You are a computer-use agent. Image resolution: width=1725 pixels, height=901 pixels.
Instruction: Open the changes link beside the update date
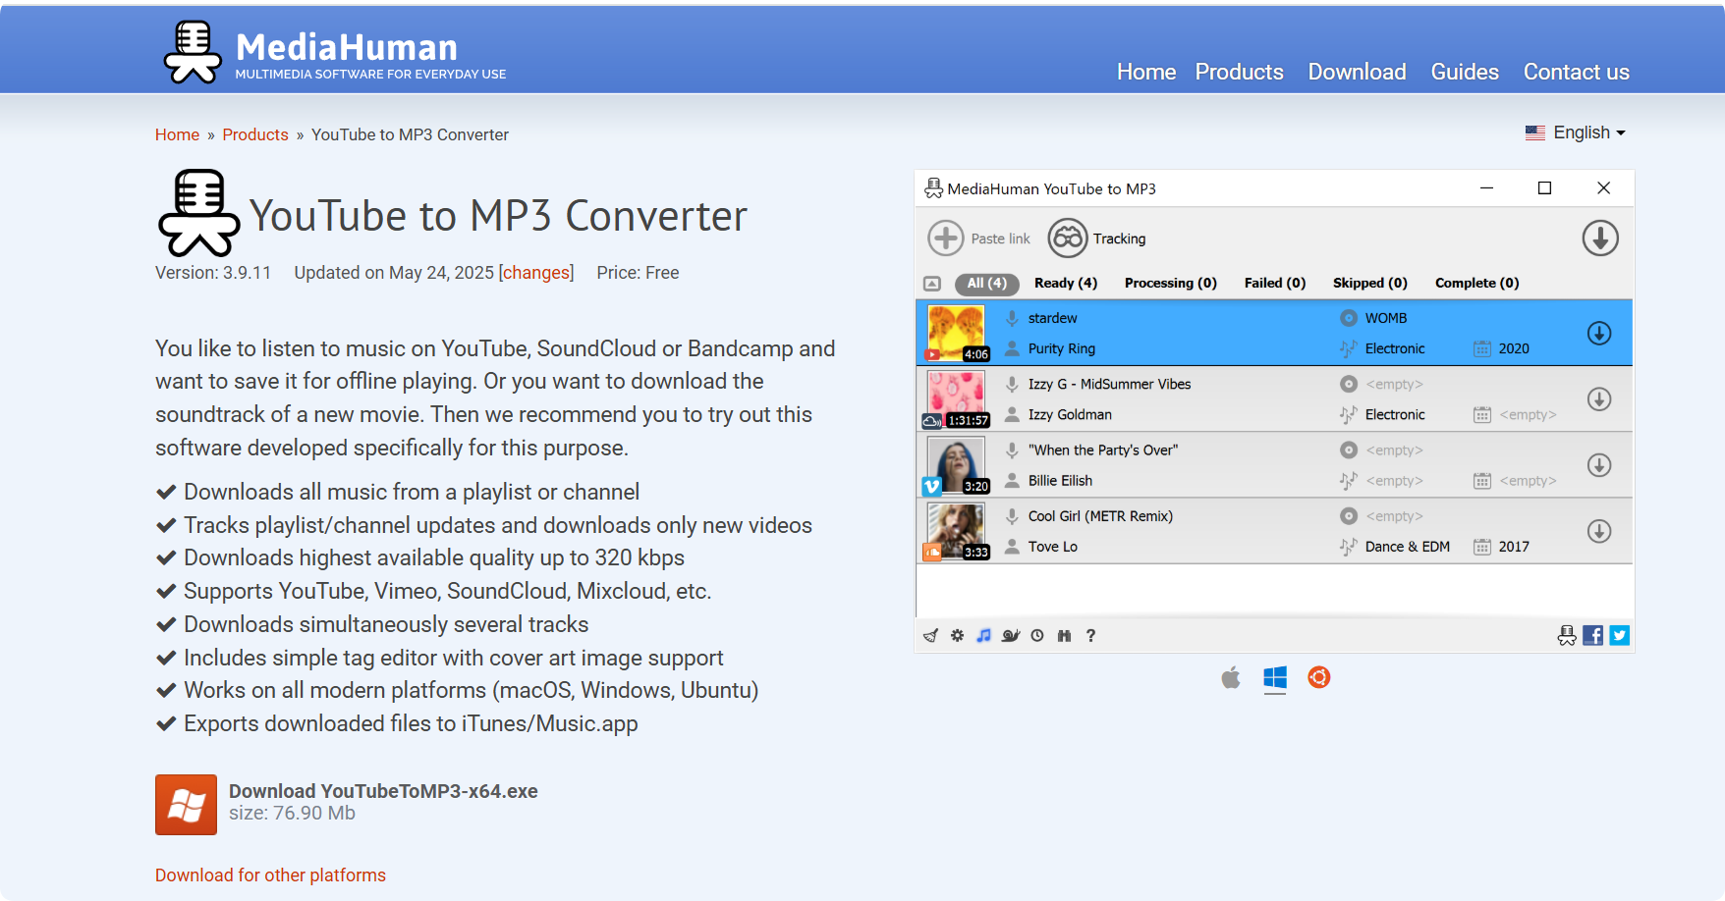click(536, 273)
